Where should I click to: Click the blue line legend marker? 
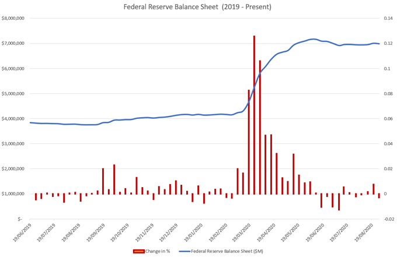pyautogui.click(x=184, y=251)
